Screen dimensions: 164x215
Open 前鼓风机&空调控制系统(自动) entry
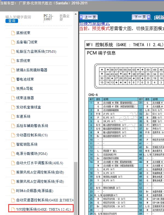40,172
